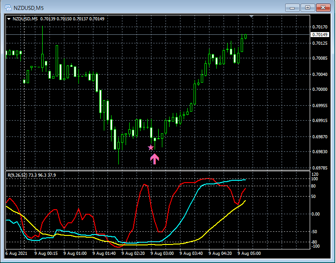Click the NZDUSD,M5 window title text
The height and width of the screenshot is (263, 336).
point(29,8)
